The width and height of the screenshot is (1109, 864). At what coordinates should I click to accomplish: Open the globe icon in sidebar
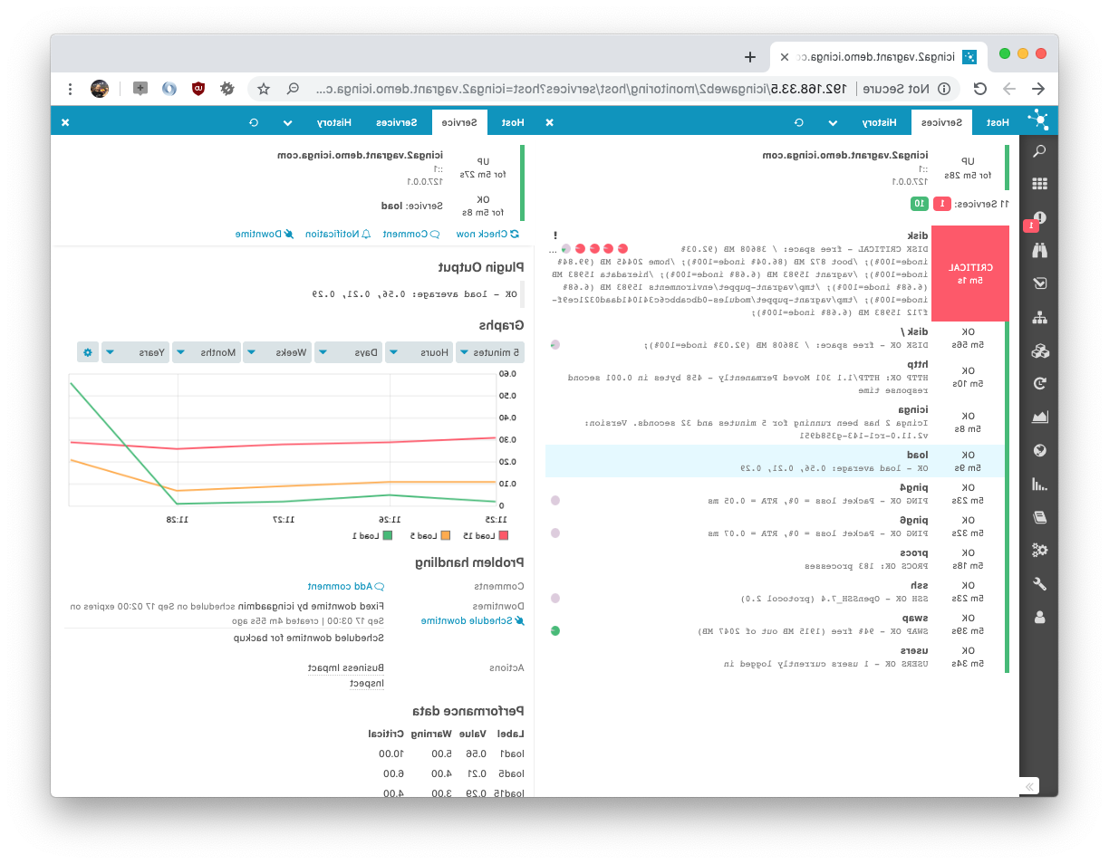pyautogui.click(x=1039, y=450)
